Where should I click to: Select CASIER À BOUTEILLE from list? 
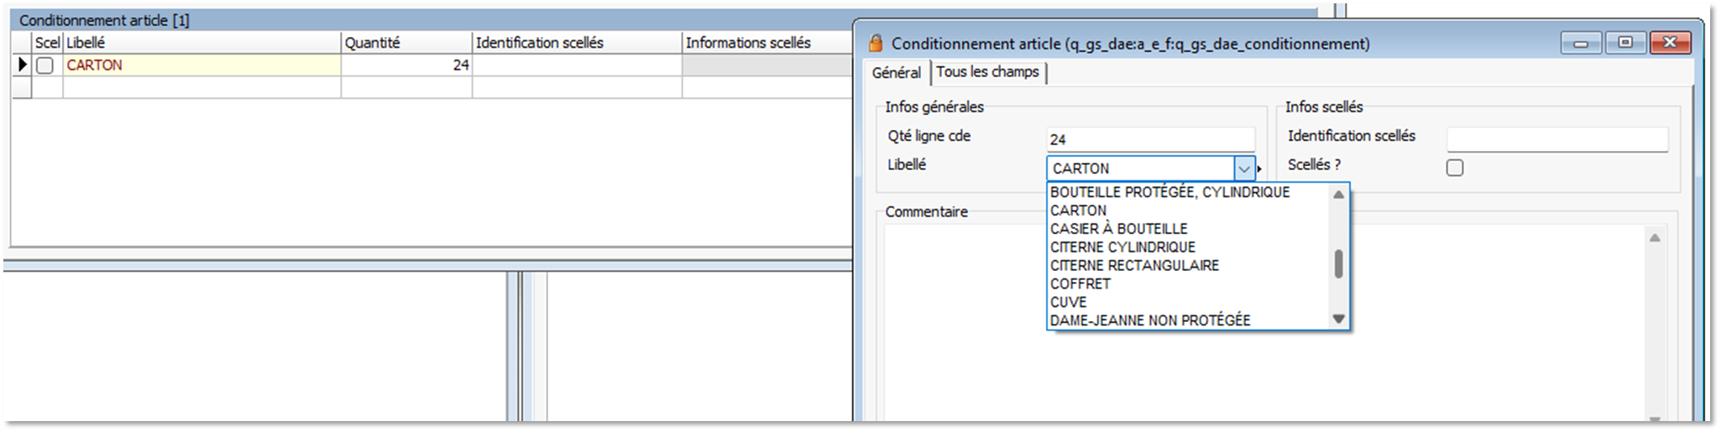click(1118, 229)
